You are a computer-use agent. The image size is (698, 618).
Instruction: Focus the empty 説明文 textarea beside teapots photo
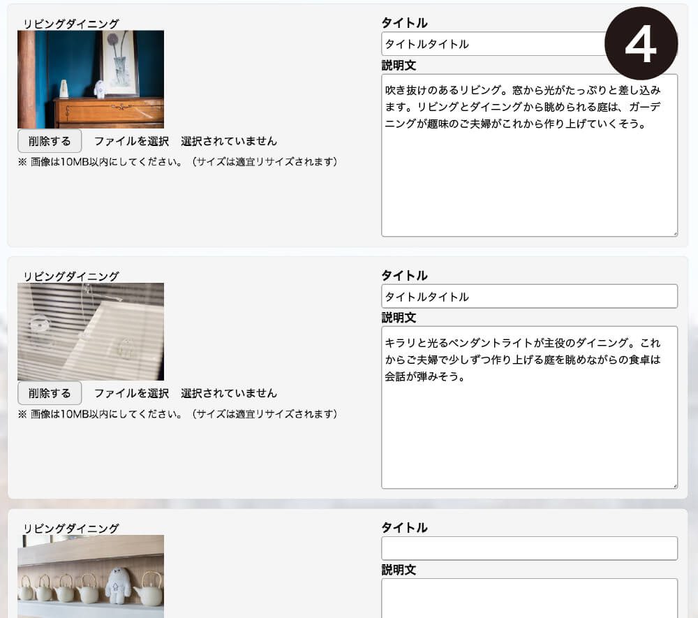[x=529, y=598]
